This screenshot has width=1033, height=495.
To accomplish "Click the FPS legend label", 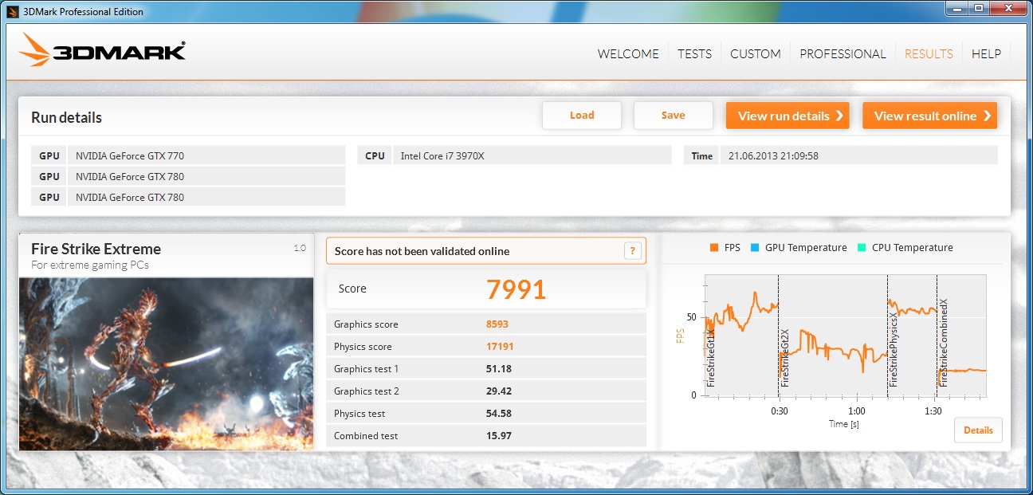I will [732, 248].
